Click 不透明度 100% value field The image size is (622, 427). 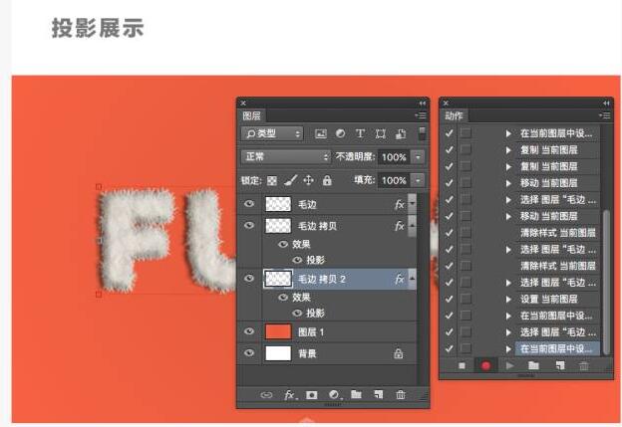point(394,157)
